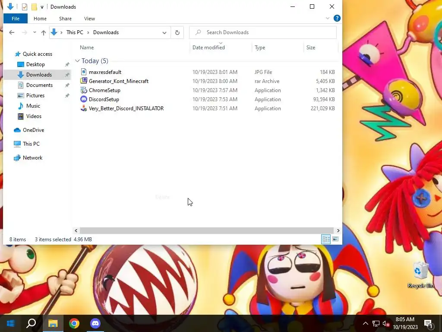Open OneDrive in the navigation pane
442x332 pixels.
click(x=33, y=130)
